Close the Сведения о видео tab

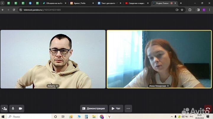[148, 3]
